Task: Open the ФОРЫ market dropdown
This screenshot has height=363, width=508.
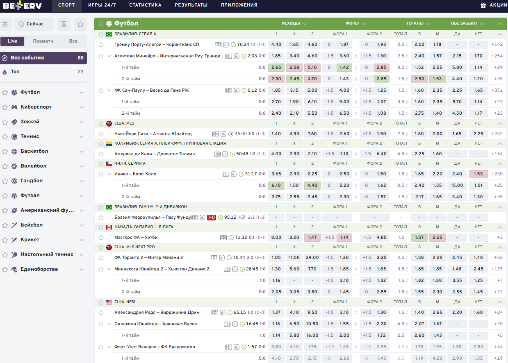Action: (x=355, y=23)
